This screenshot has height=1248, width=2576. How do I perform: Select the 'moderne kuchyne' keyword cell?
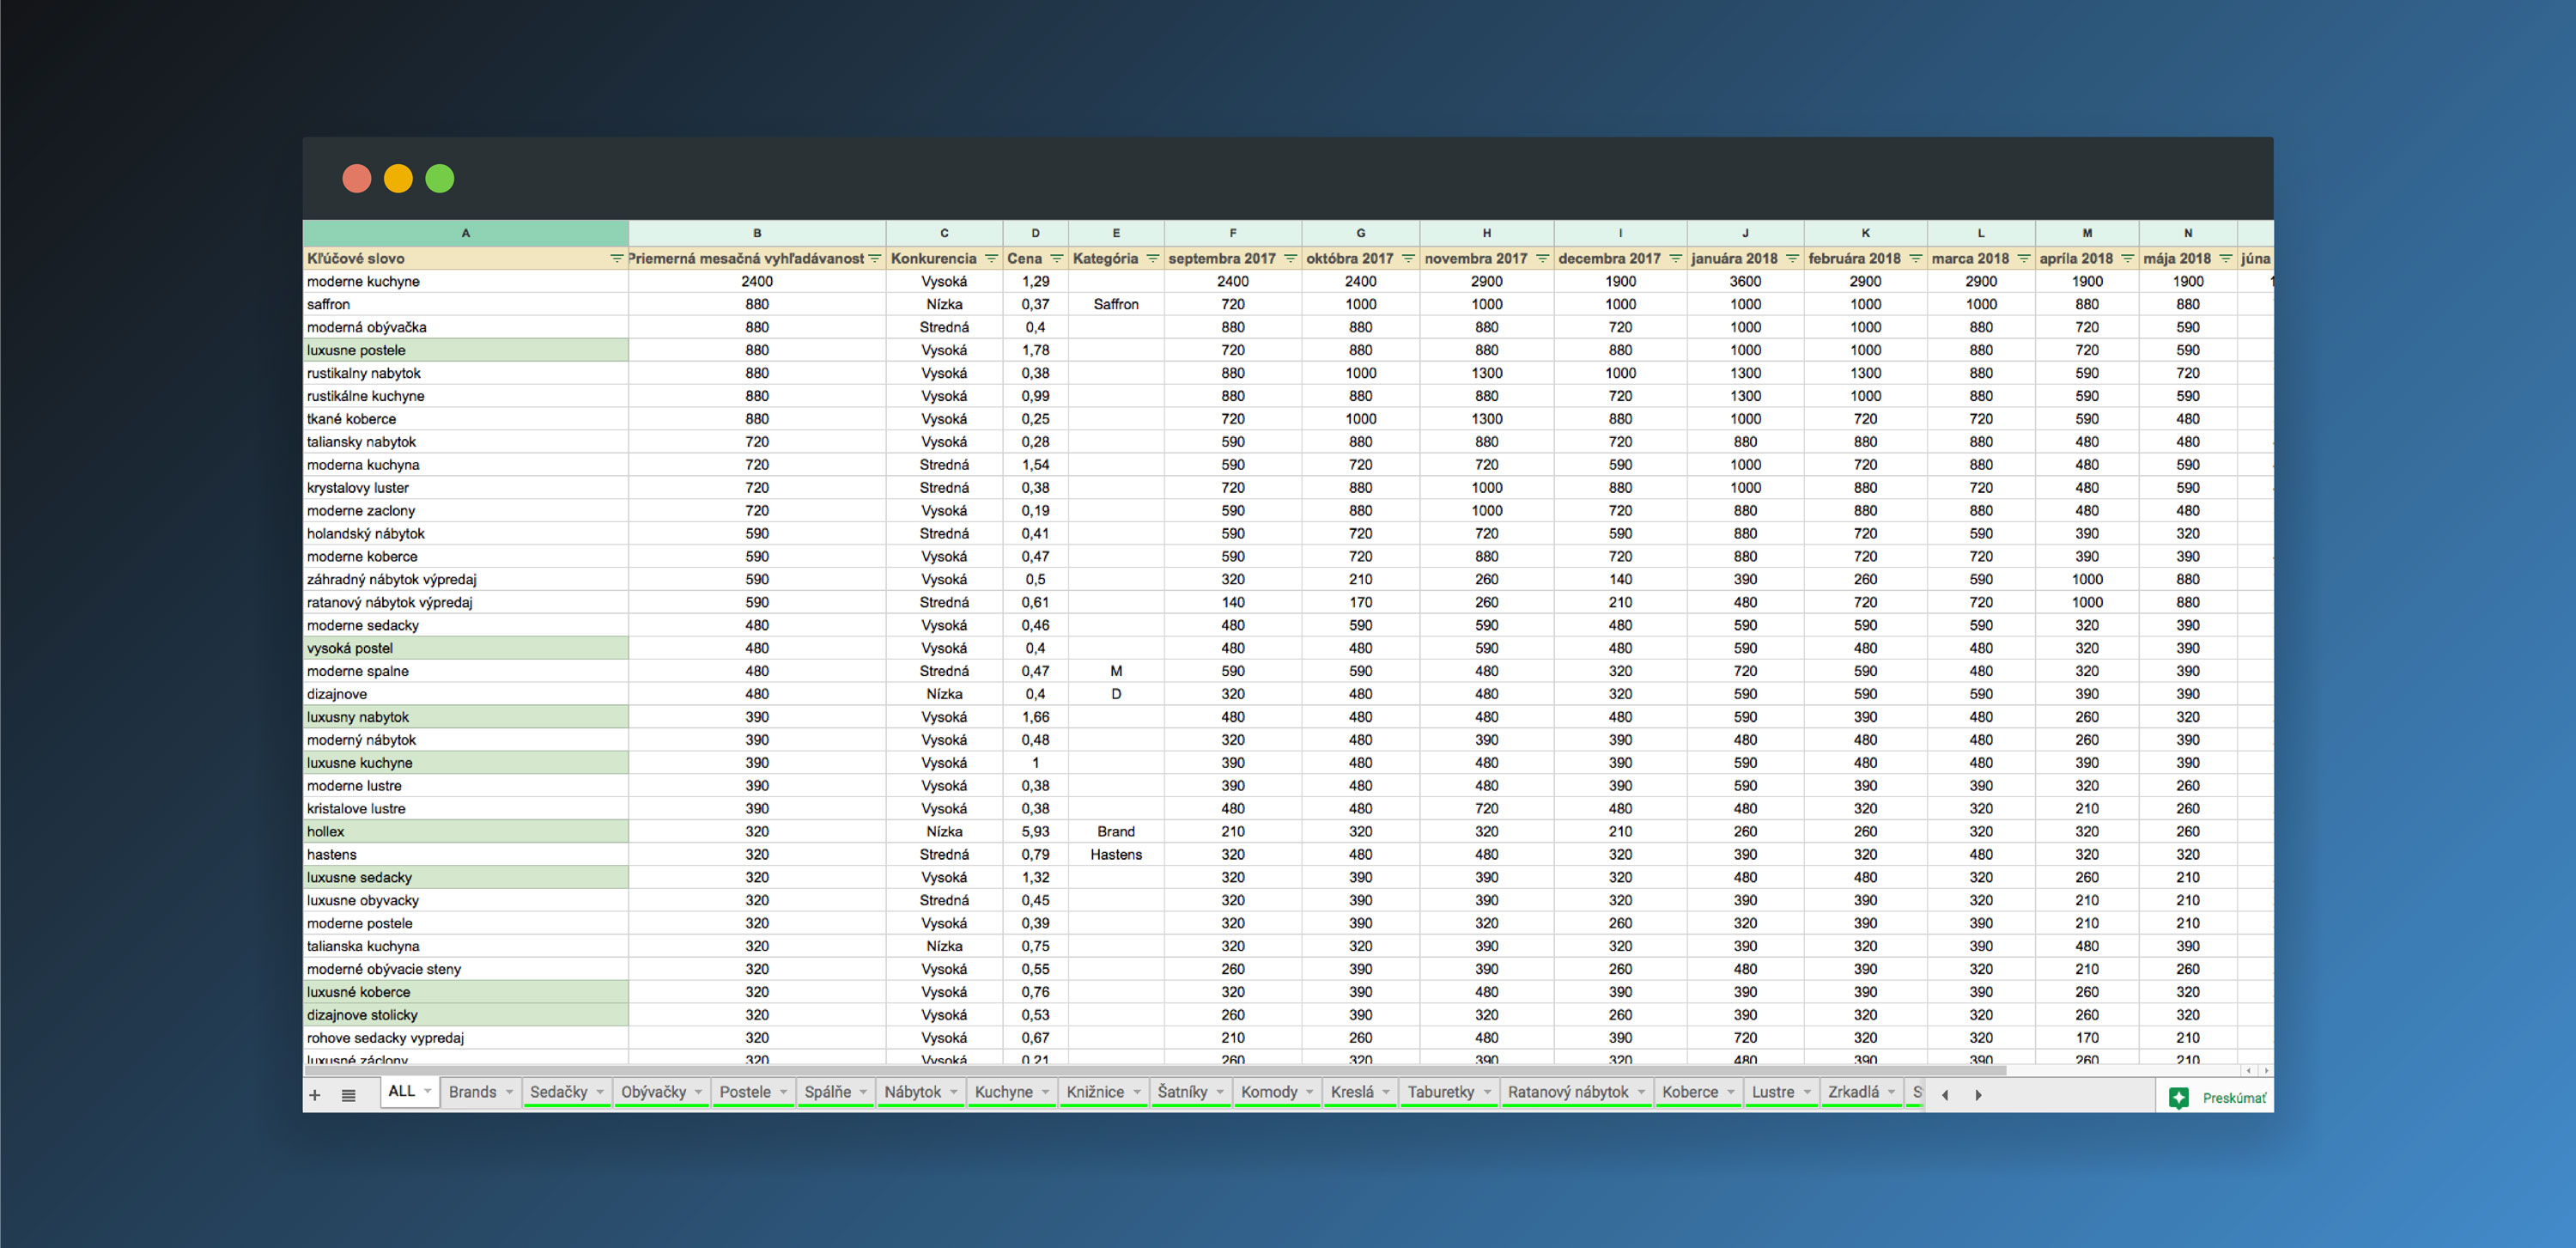pos(465,281)
